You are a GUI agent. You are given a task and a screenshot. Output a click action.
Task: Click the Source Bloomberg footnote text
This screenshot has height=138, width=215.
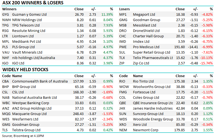coord(23,136)
